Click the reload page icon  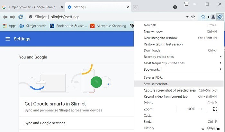tap(21, 17)
